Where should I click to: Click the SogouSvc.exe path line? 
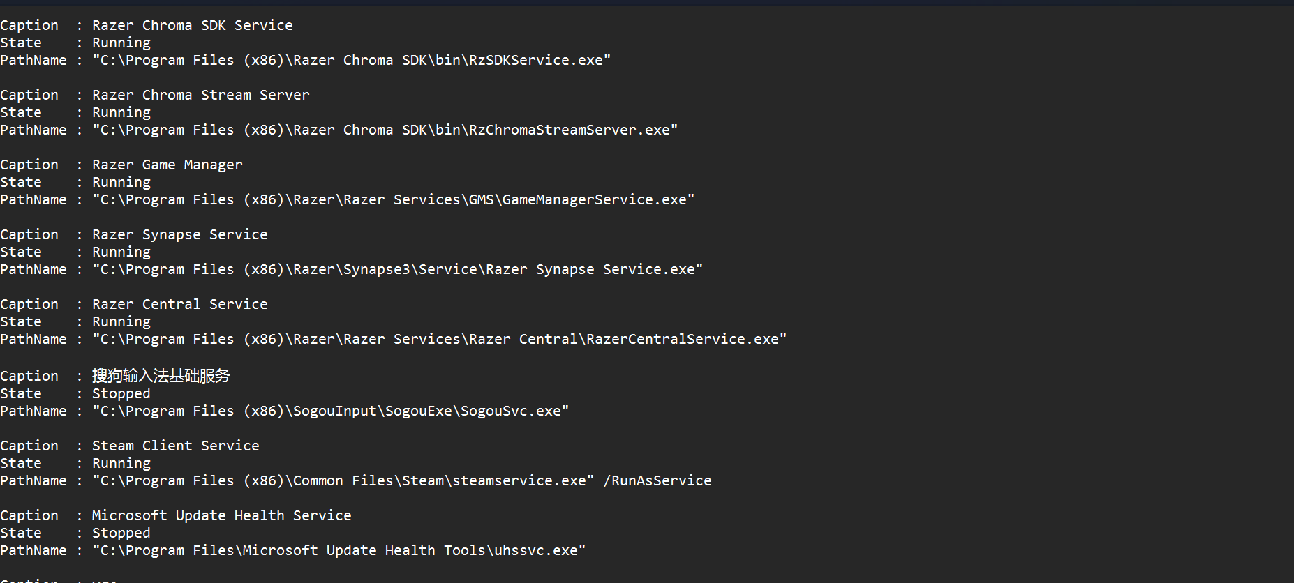330,411
